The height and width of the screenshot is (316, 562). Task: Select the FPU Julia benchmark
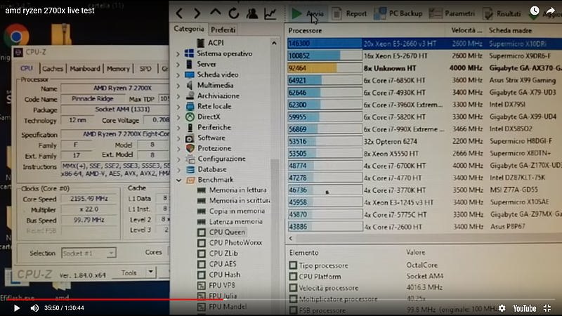click(x=223, y=296)
